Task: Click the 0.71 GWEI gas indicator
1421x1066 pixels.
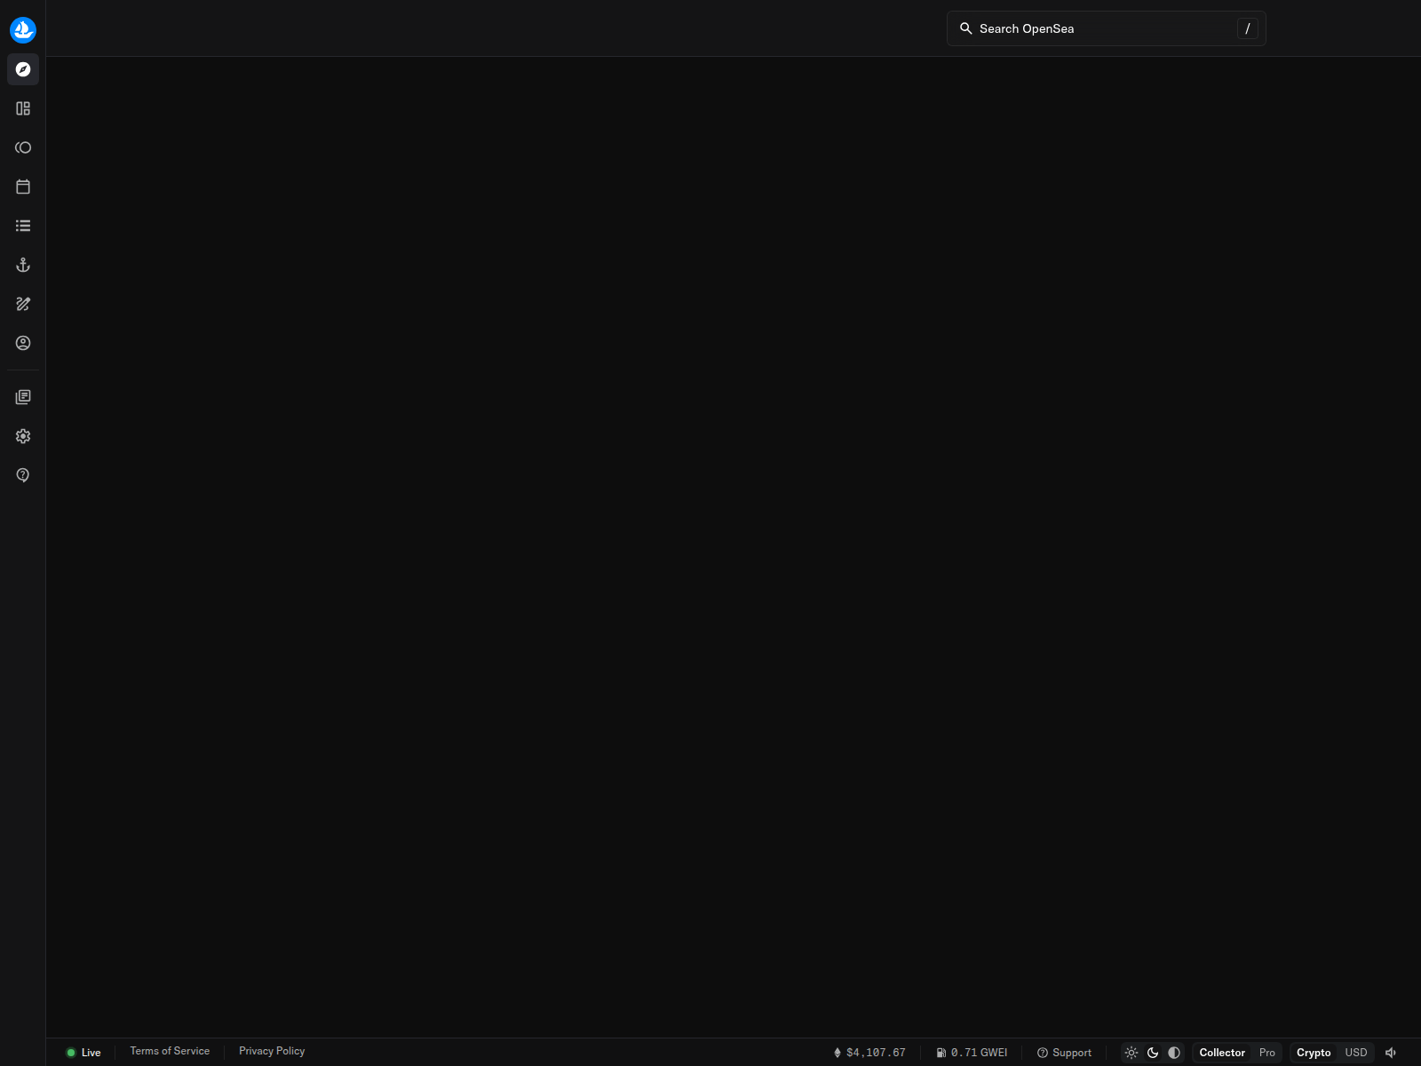Action: [972, 1053]
